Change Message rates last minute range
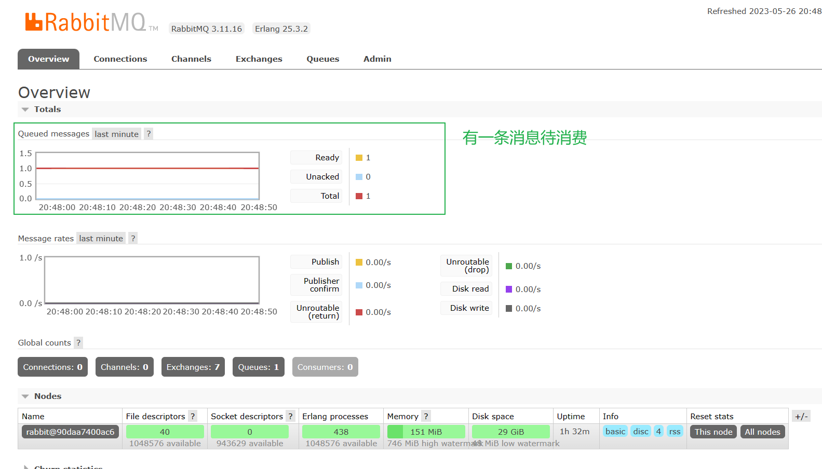Viewport: 822px width, 469px height. pyautogui.click(x=101, y=239)
